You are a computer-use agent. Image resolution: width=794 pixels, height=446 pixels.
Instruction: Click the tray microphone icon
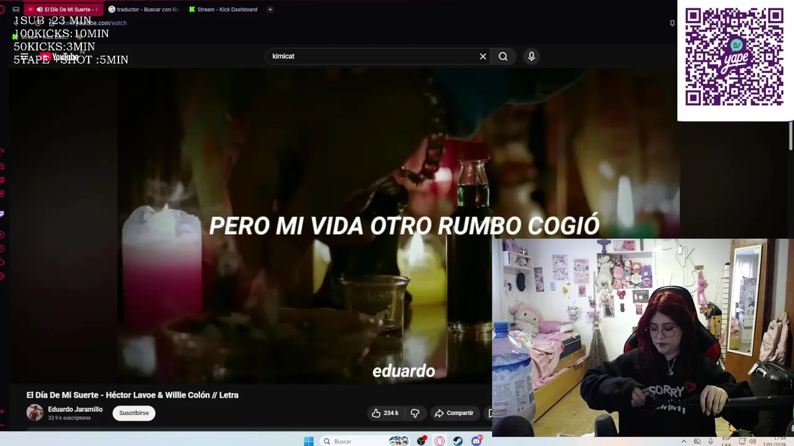click(x=711, y=441)
